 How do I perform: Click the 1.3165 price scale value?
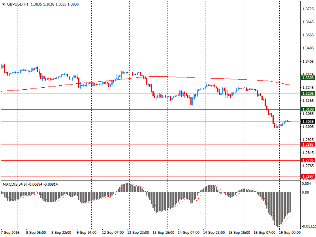point(308,101)
